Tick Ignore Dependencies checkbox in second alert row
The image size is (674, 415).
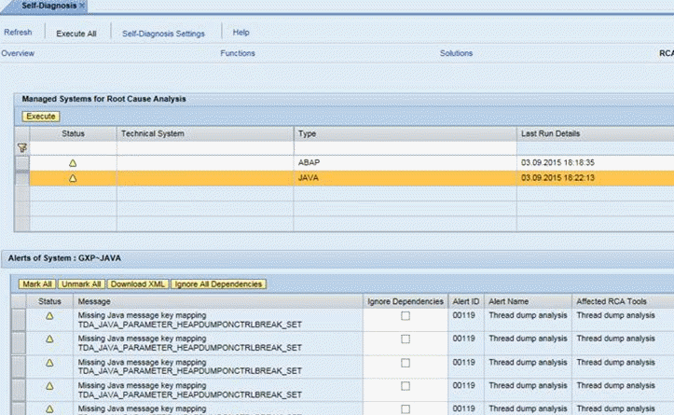pos(405,339)
